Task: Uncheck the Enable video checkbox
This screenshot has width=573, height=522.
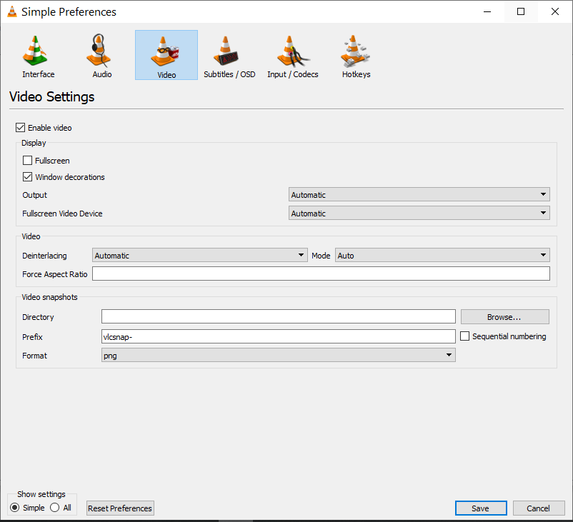Action: [x=20, y=128]
